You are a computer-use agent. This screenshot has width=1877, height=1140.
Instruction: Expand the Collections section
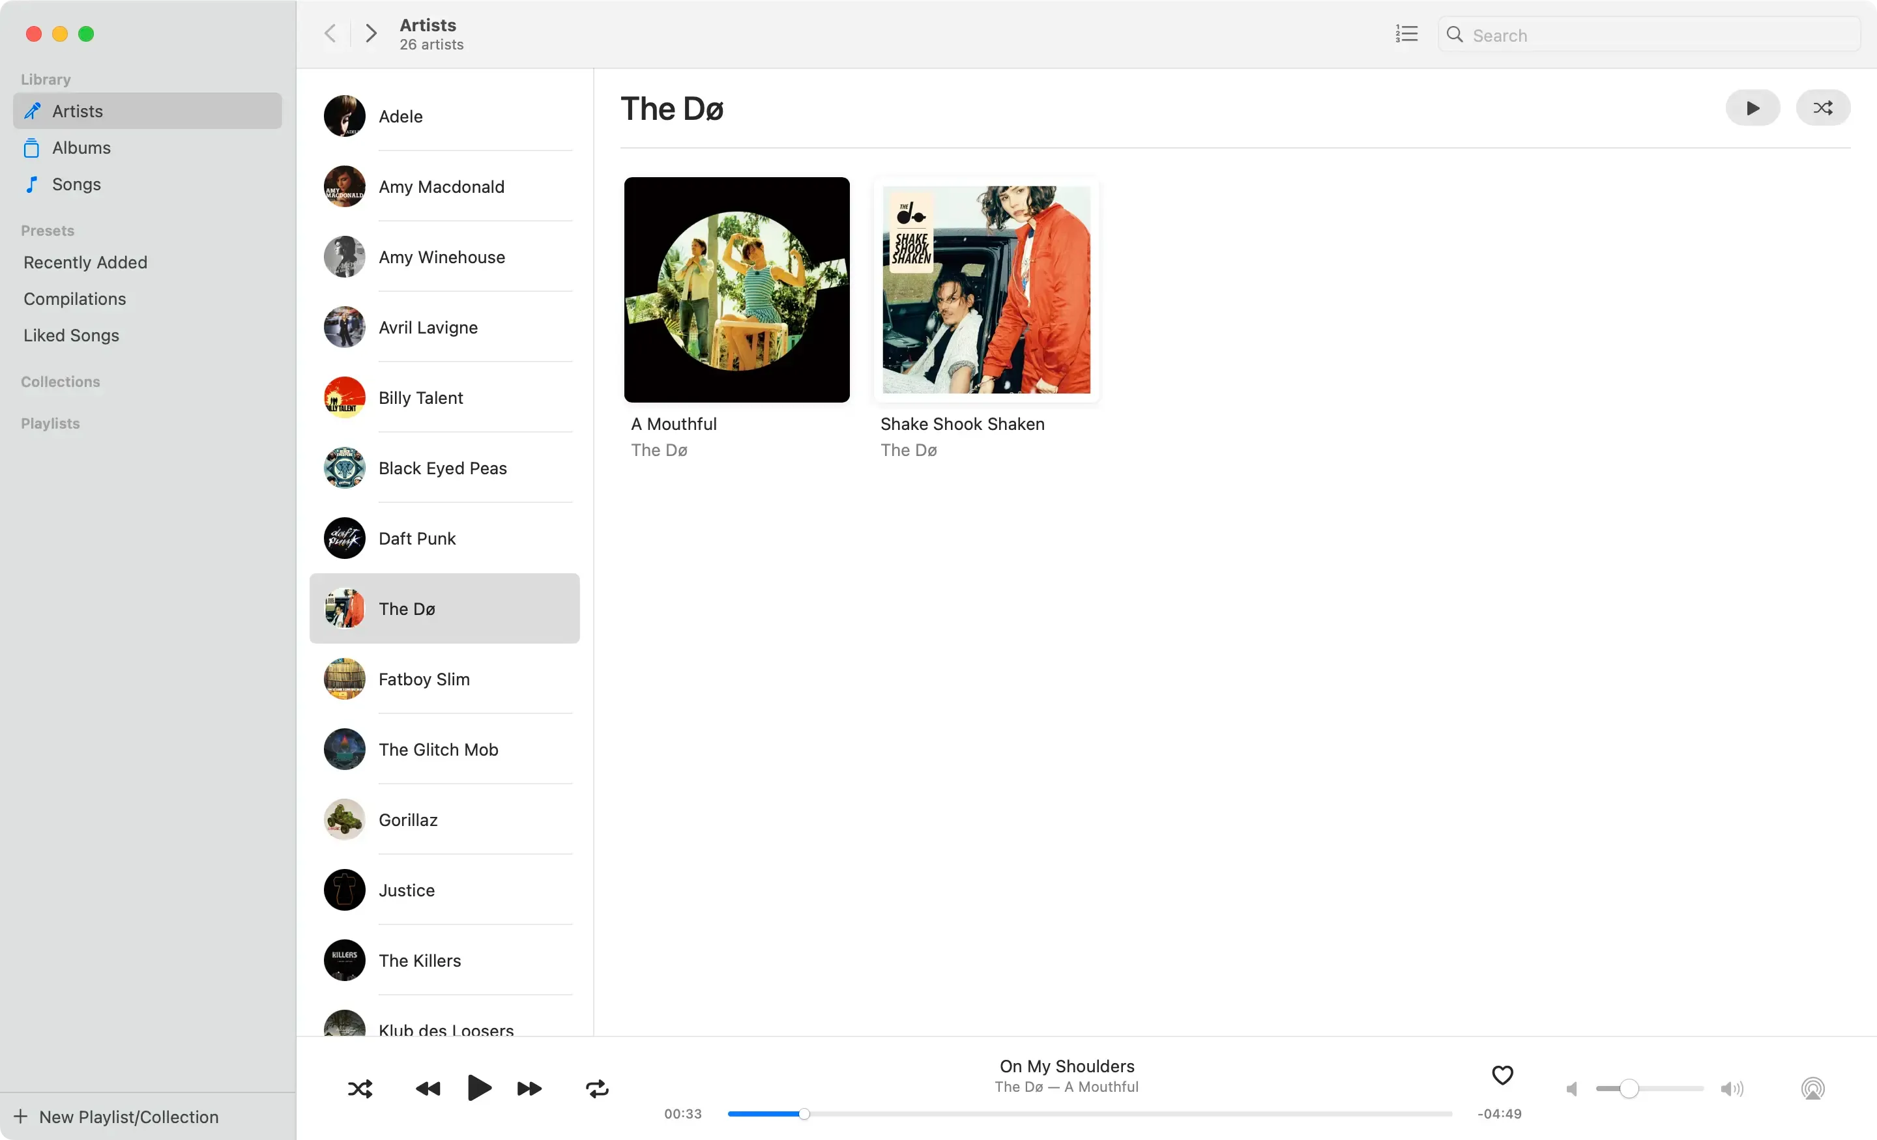60,382
